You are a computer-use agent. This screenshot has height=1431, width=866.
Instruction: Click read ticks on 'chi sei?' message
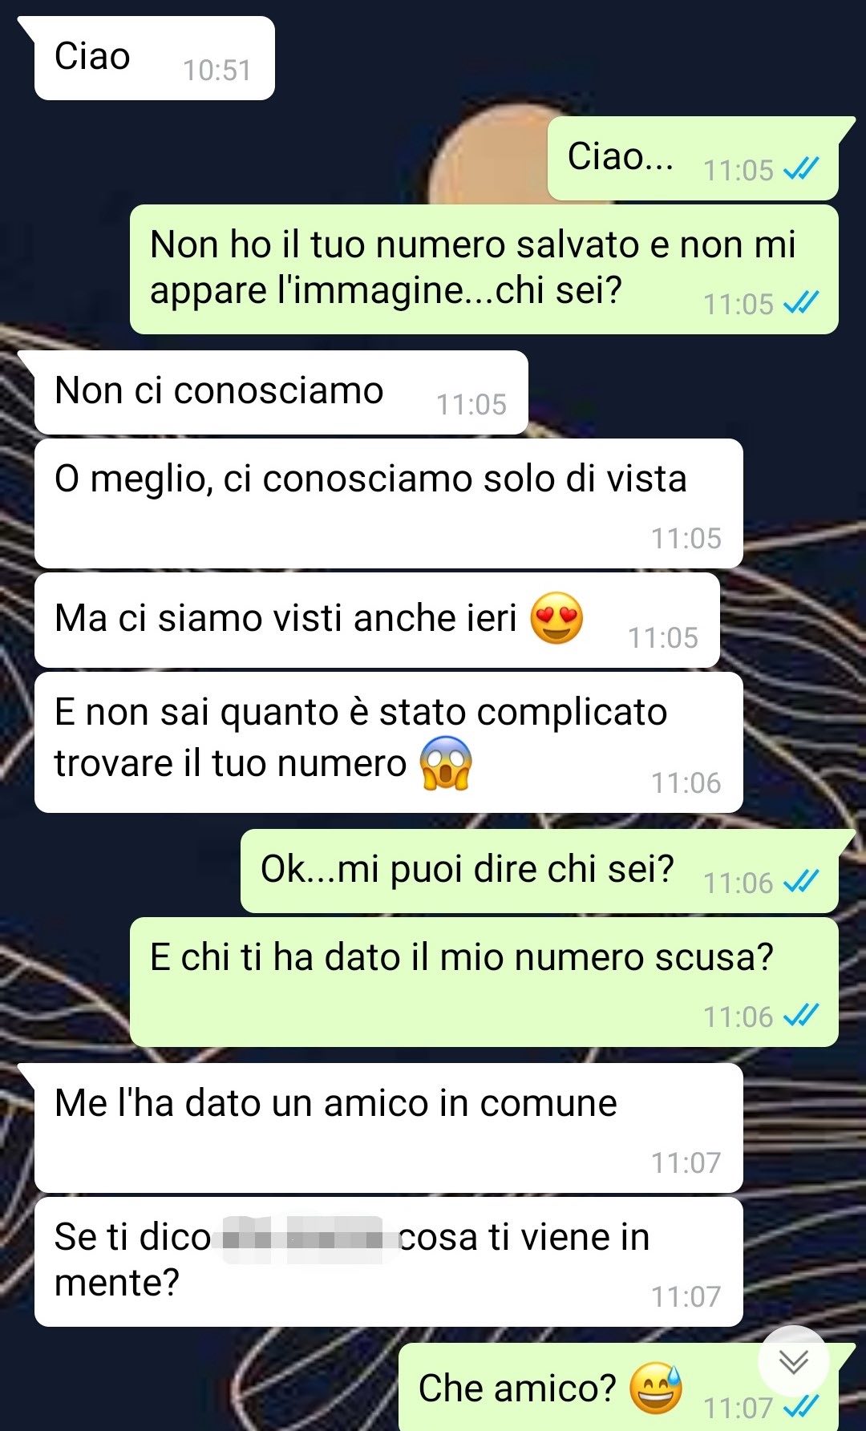click(x=801, y=303)
